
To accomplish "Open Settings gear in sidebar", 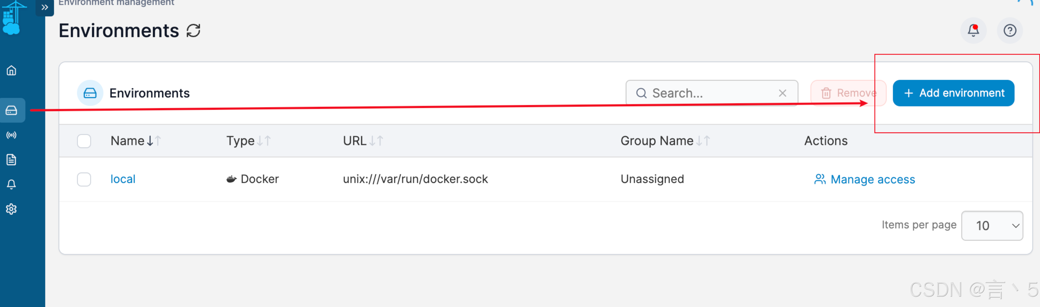I will point(11,209).
